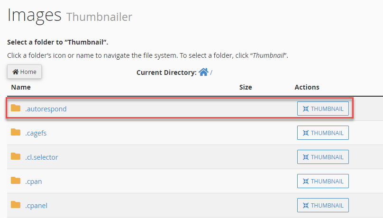Thumbnail the .autorespond folder
This screenshot has height=218, width=383.
click(323, 109)
